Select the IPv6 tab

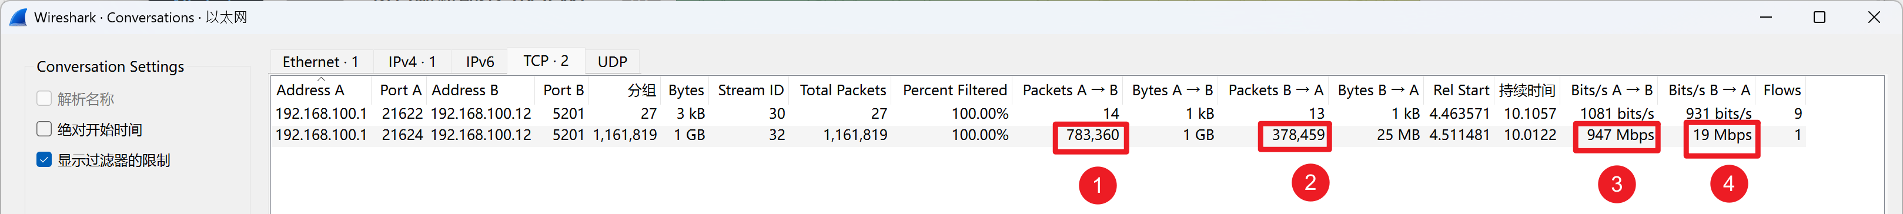click(x=480, y=62)
